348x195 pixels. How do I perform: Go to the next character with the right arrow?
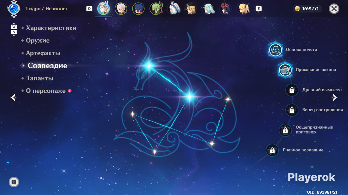tap(335, 97)
